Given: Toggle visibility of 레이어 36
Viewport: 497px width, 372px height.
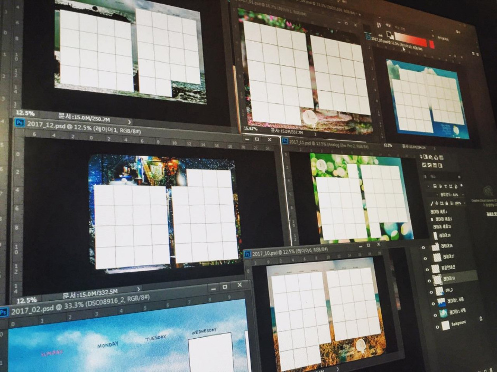Looking at the screenshot, I should click(424, 247).
